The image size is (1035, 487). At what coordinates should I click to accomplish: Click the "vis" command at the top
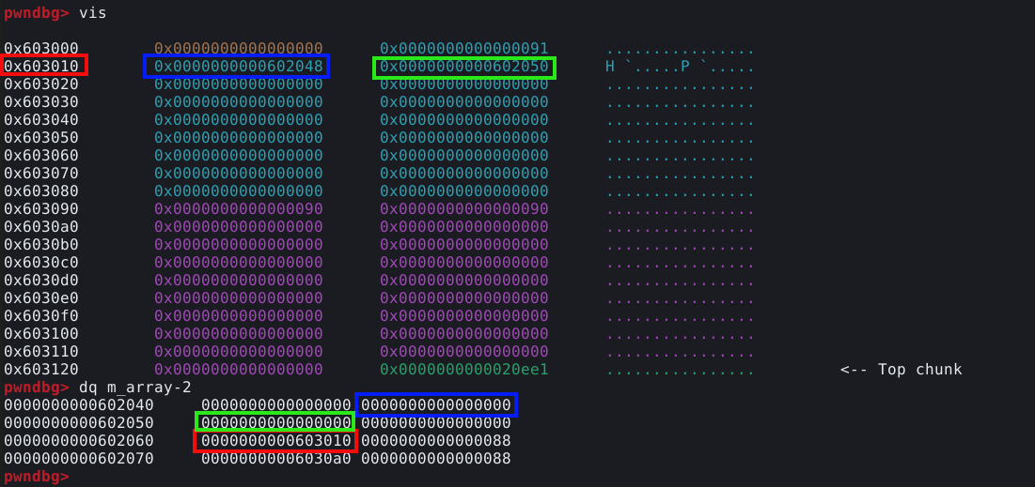[x=92, y=13]
